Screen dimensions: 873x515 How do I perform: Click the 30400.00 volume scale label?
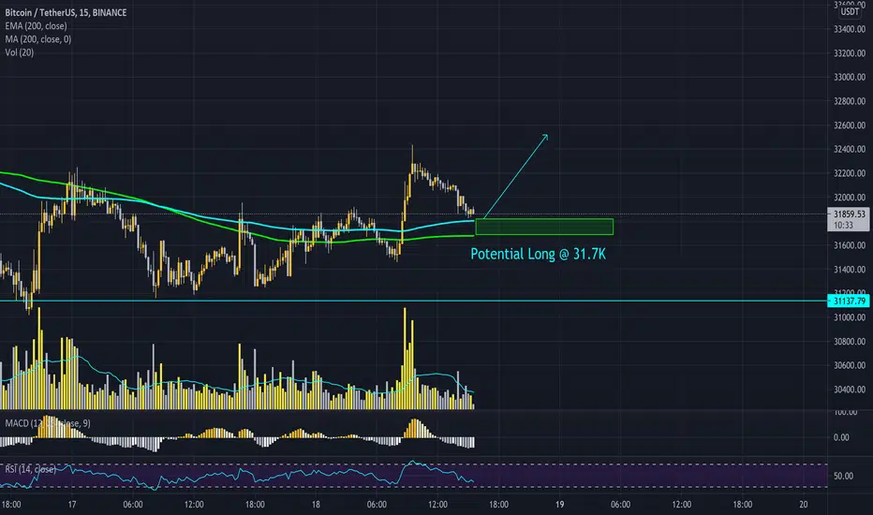point(850,390)
